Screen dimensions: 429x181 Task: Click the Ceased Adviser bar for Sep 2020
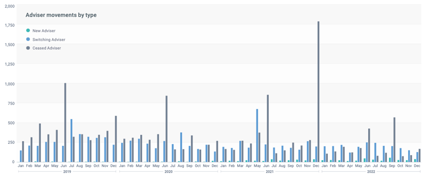[x=192, y=149]
